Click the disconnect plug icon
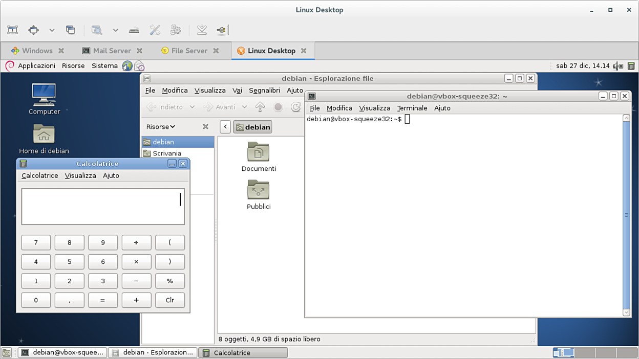The height and width of the screenshot is (359, 639). coord(222,30)
